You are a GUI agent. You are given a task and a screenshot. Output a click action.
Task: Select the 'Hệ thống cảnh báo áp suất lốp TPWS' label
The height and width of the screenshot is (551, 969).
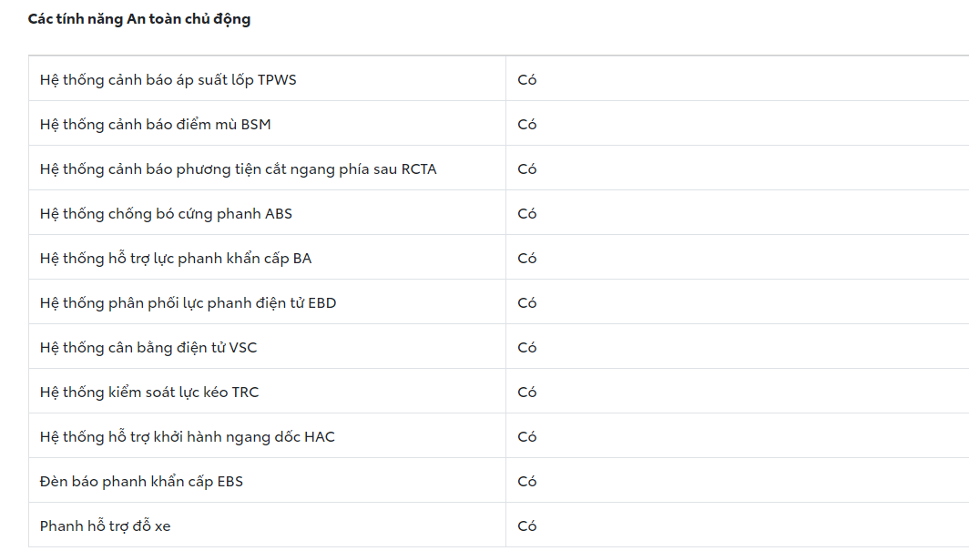tap(168, 79)
